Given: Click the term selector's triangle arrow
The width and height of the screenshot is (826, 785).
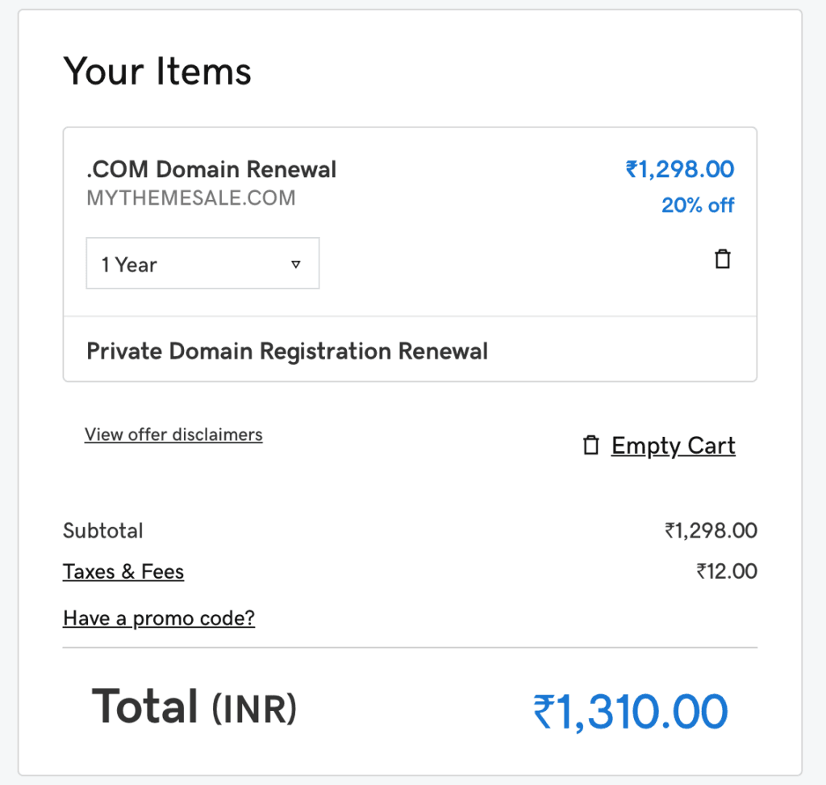Looking at the screenshot, I should pos(295,264).
